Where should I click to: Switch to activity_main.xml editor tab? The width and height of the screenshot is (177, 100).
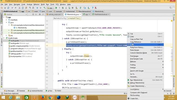pos(54,14)
